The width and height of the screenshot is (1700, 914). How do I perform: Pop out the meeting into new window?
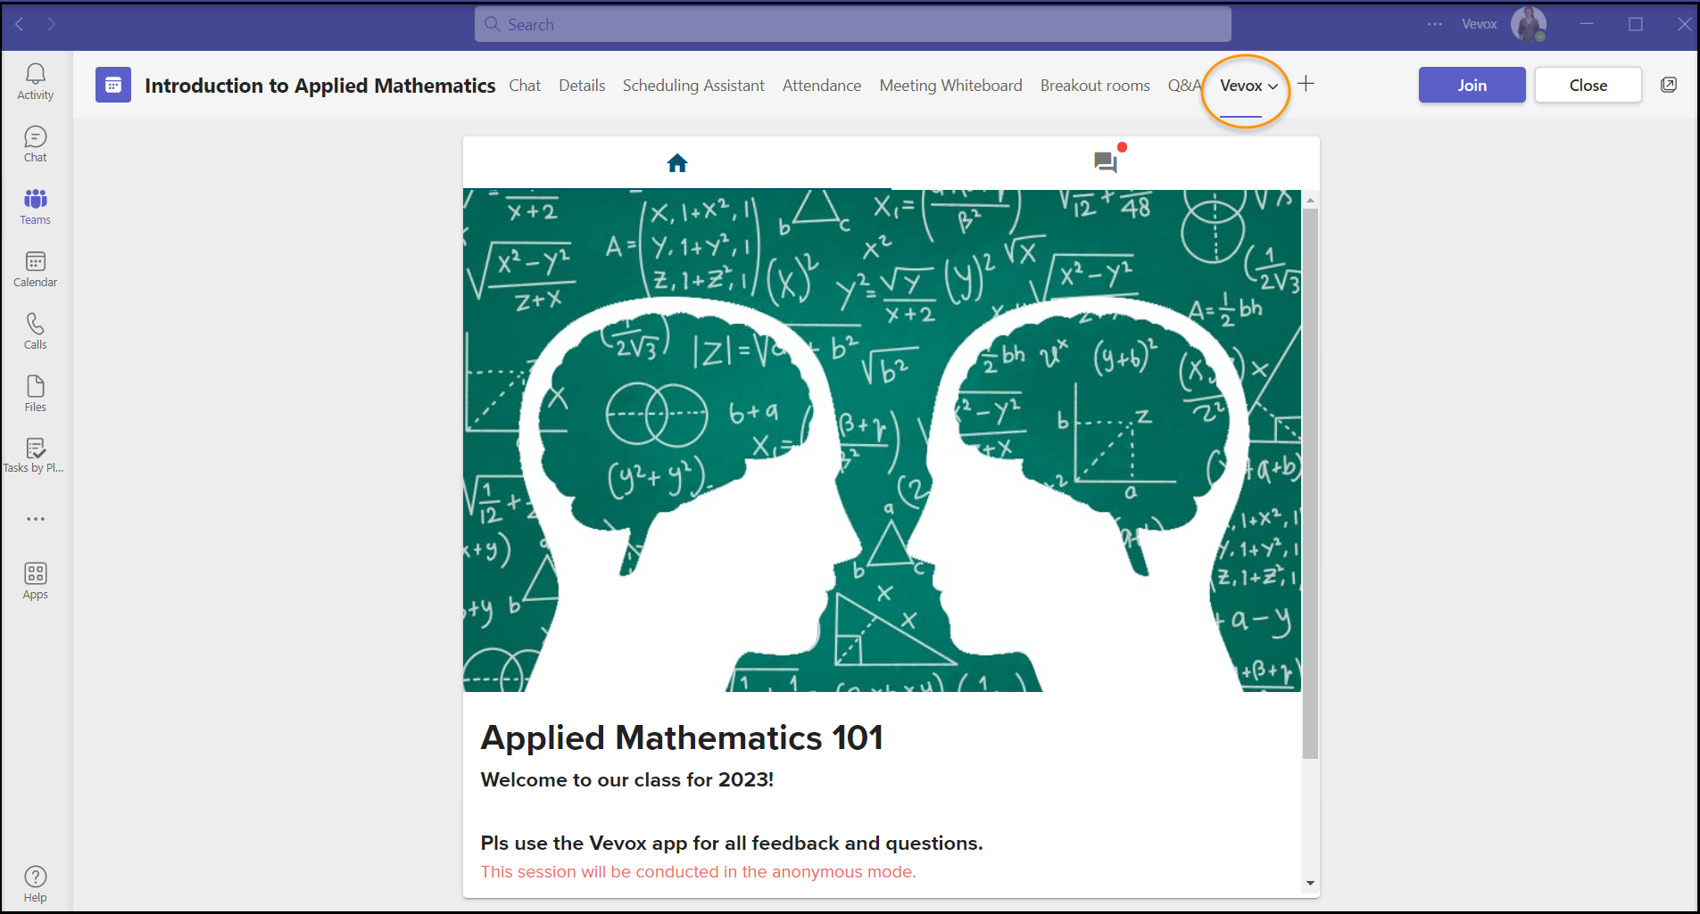click(1669, 85)
